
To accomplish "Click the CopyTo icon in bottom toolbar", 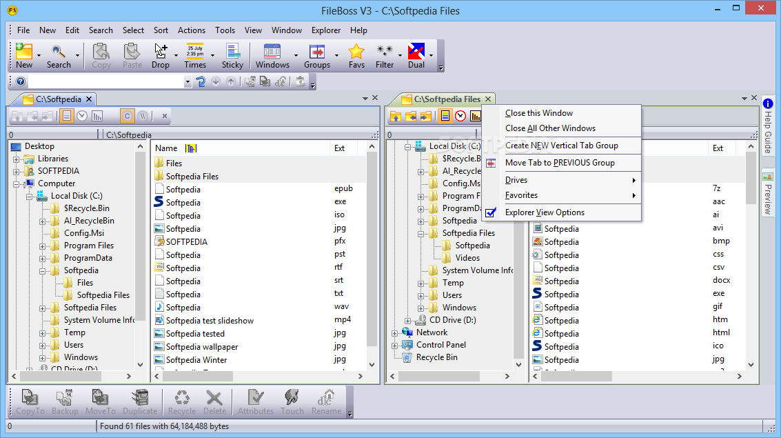I will pyautogui.click(x=30, y=402).
